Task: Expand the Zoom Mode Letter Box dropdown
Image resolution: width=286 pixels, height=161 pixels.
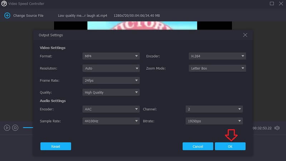Action: click(217, 68)
